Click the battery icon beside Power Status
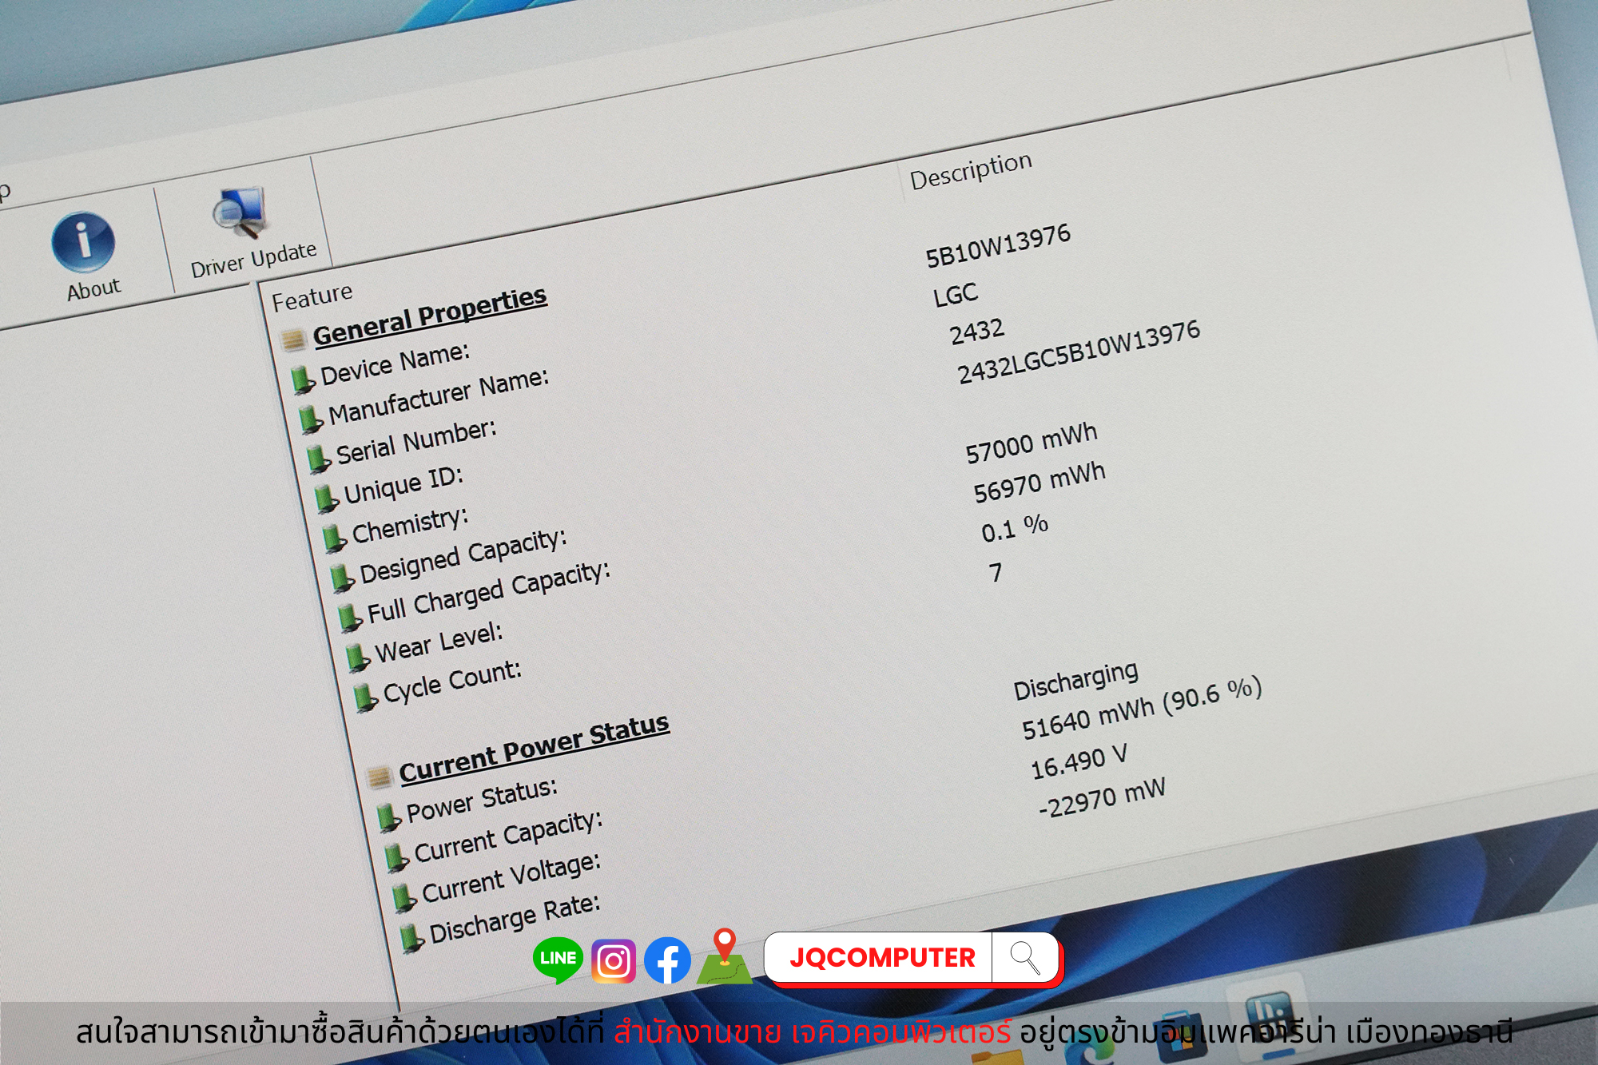This screenshot has width=1598, height=1065. [388, 817]
